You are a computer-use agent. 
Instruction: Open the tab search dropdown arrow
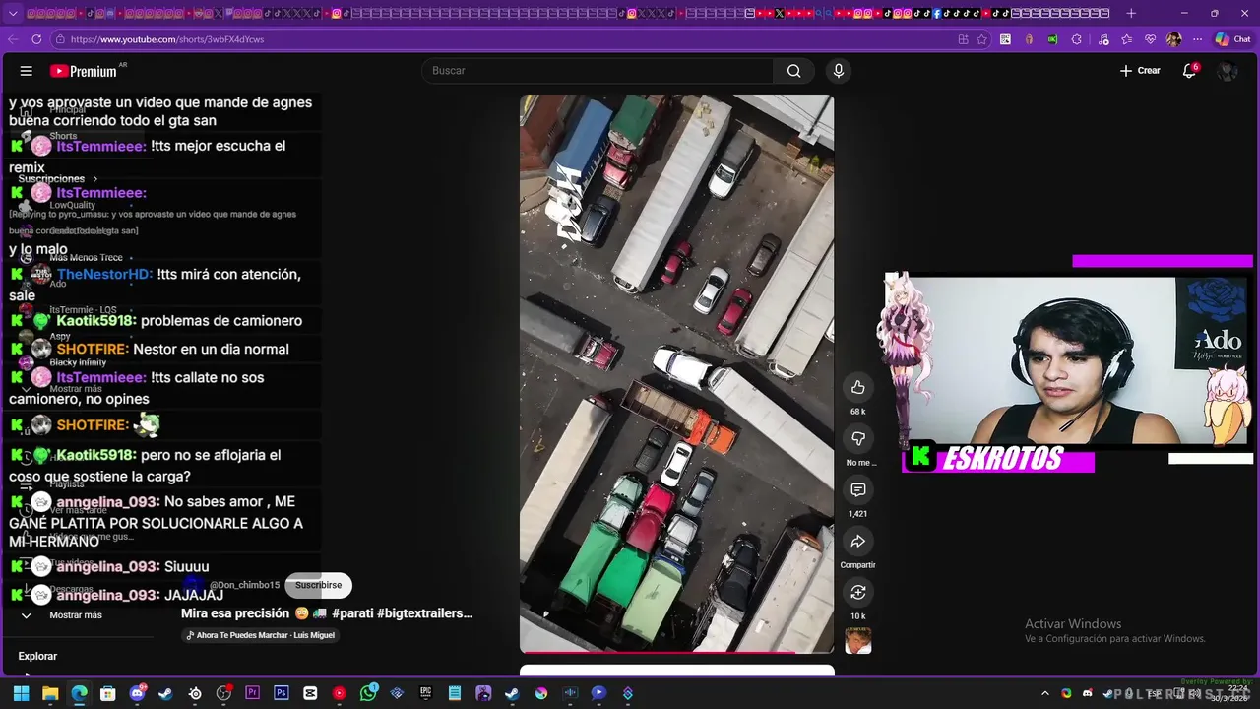13,14
